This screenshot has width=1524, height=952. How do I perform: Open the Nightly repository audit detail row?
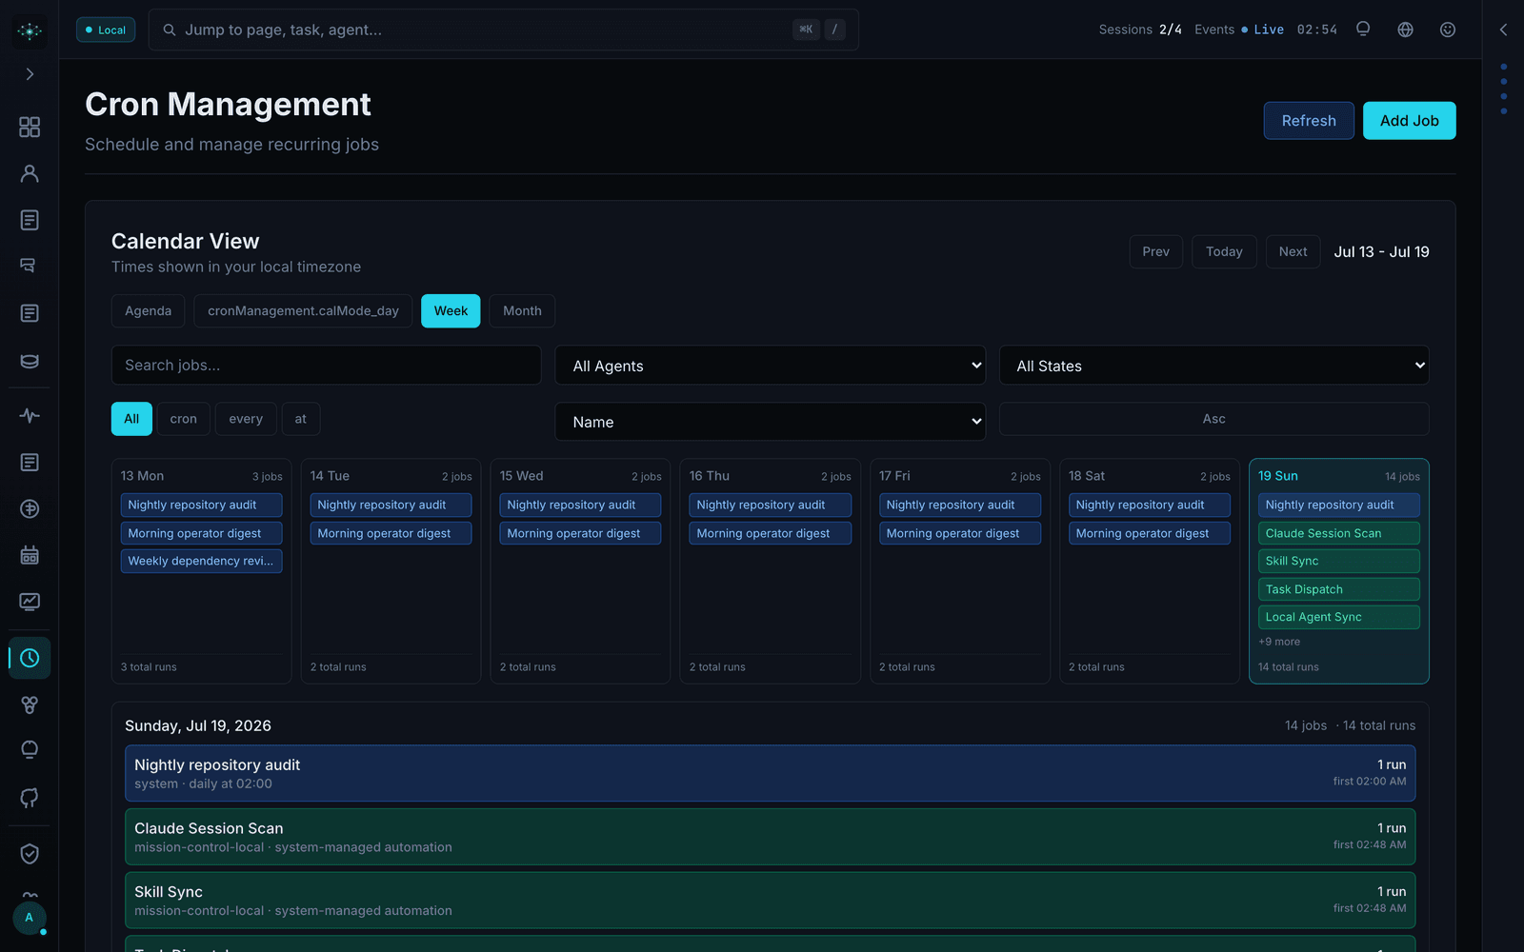tap(770, 773)
